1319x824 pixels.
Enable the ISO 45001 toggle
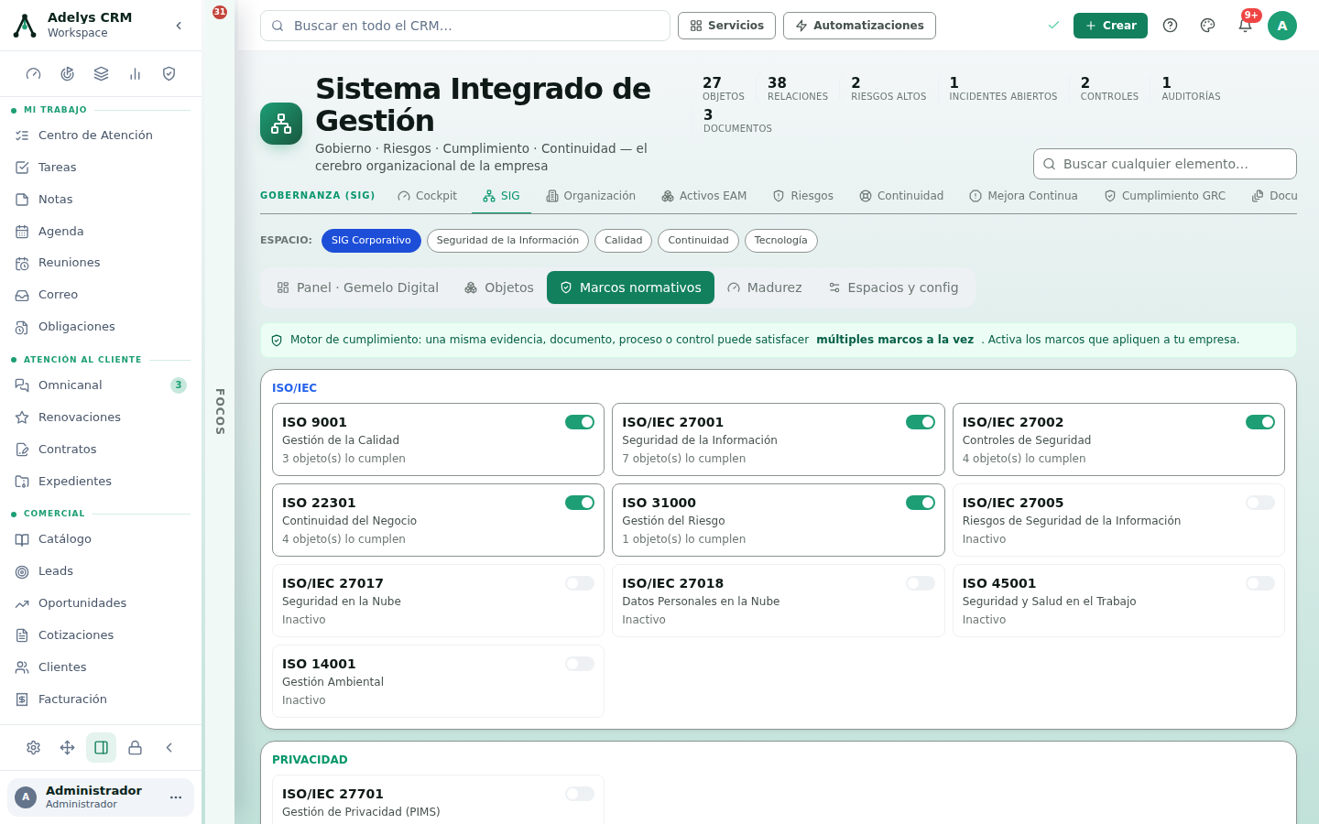1260,583
